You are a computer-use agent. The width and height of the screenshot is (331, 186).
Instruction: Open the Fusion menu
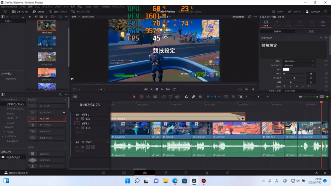(x=88, y=7)
